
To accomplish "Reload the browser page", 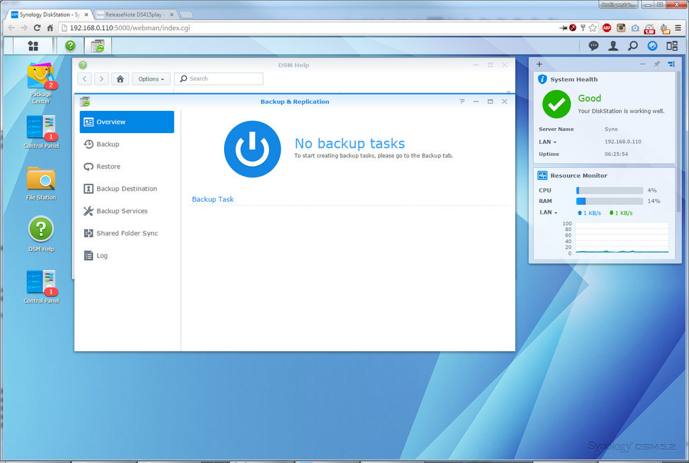I will pos(37,28).
